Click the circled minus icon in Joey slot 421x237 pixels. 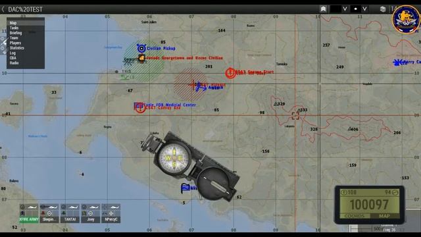91,213
